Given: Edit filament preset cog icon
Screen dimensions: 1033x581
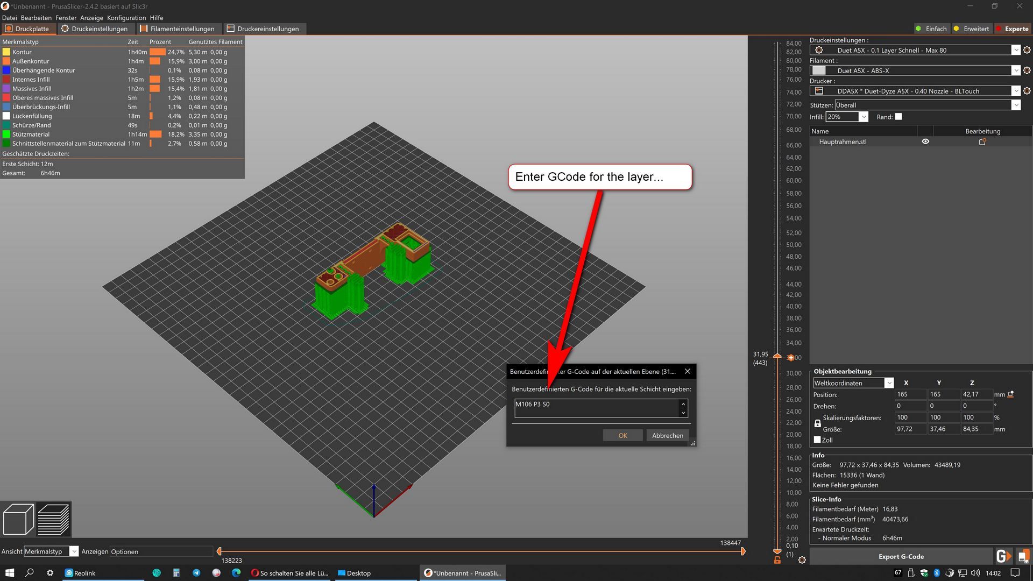Looking at the screenshot, I should (x=1027, y=70).
